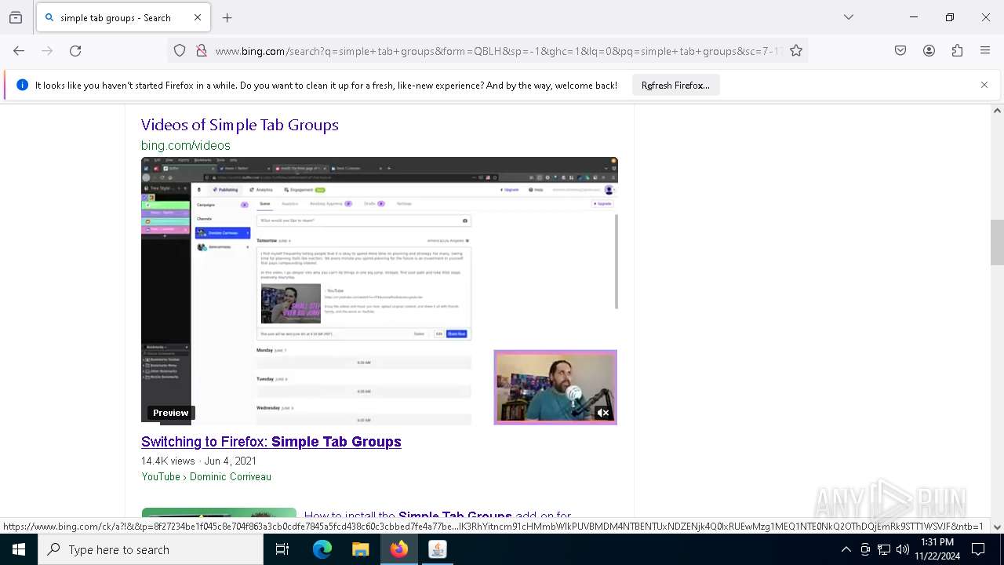This screenshot has height=565, width=1004.
Task: Open 'Switching to Firefox: Simple Tab Groups' link
Action: (271, 442)
